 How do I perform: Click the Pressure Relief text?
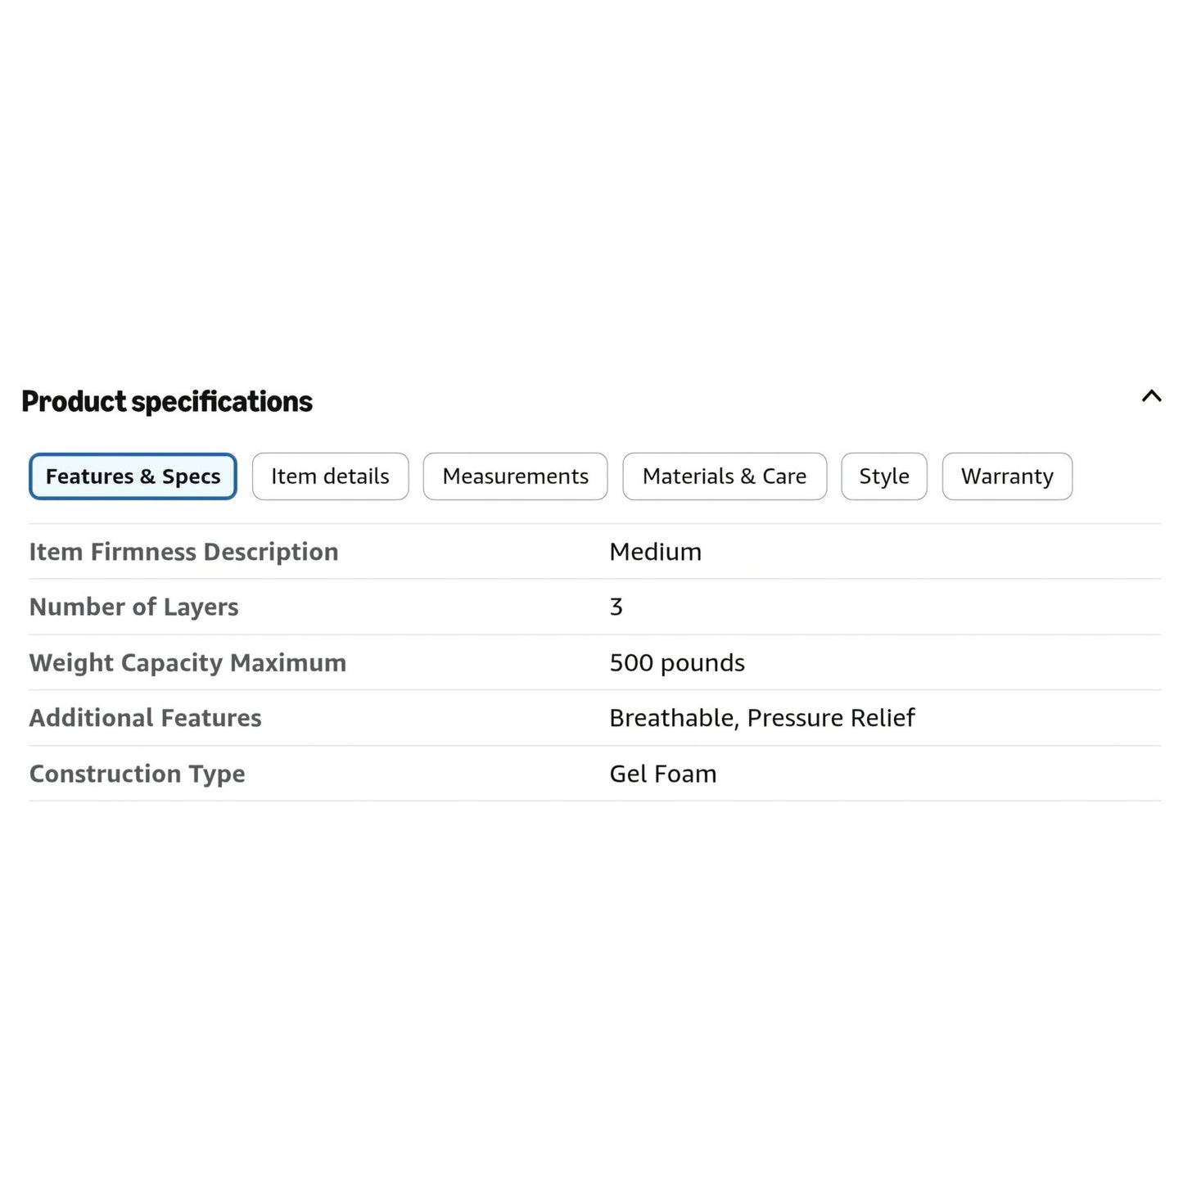point(831,718)
